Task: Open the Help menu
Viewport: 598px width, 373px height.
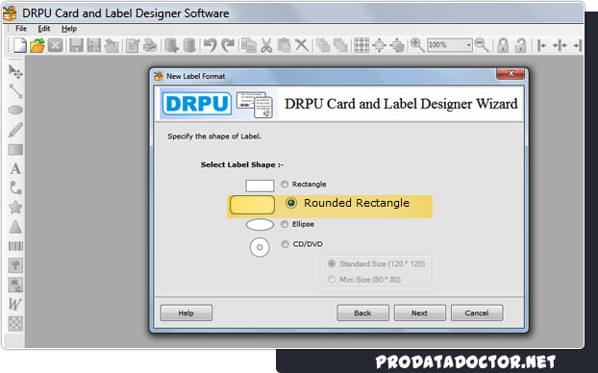Action: click(x=69, y=29)
